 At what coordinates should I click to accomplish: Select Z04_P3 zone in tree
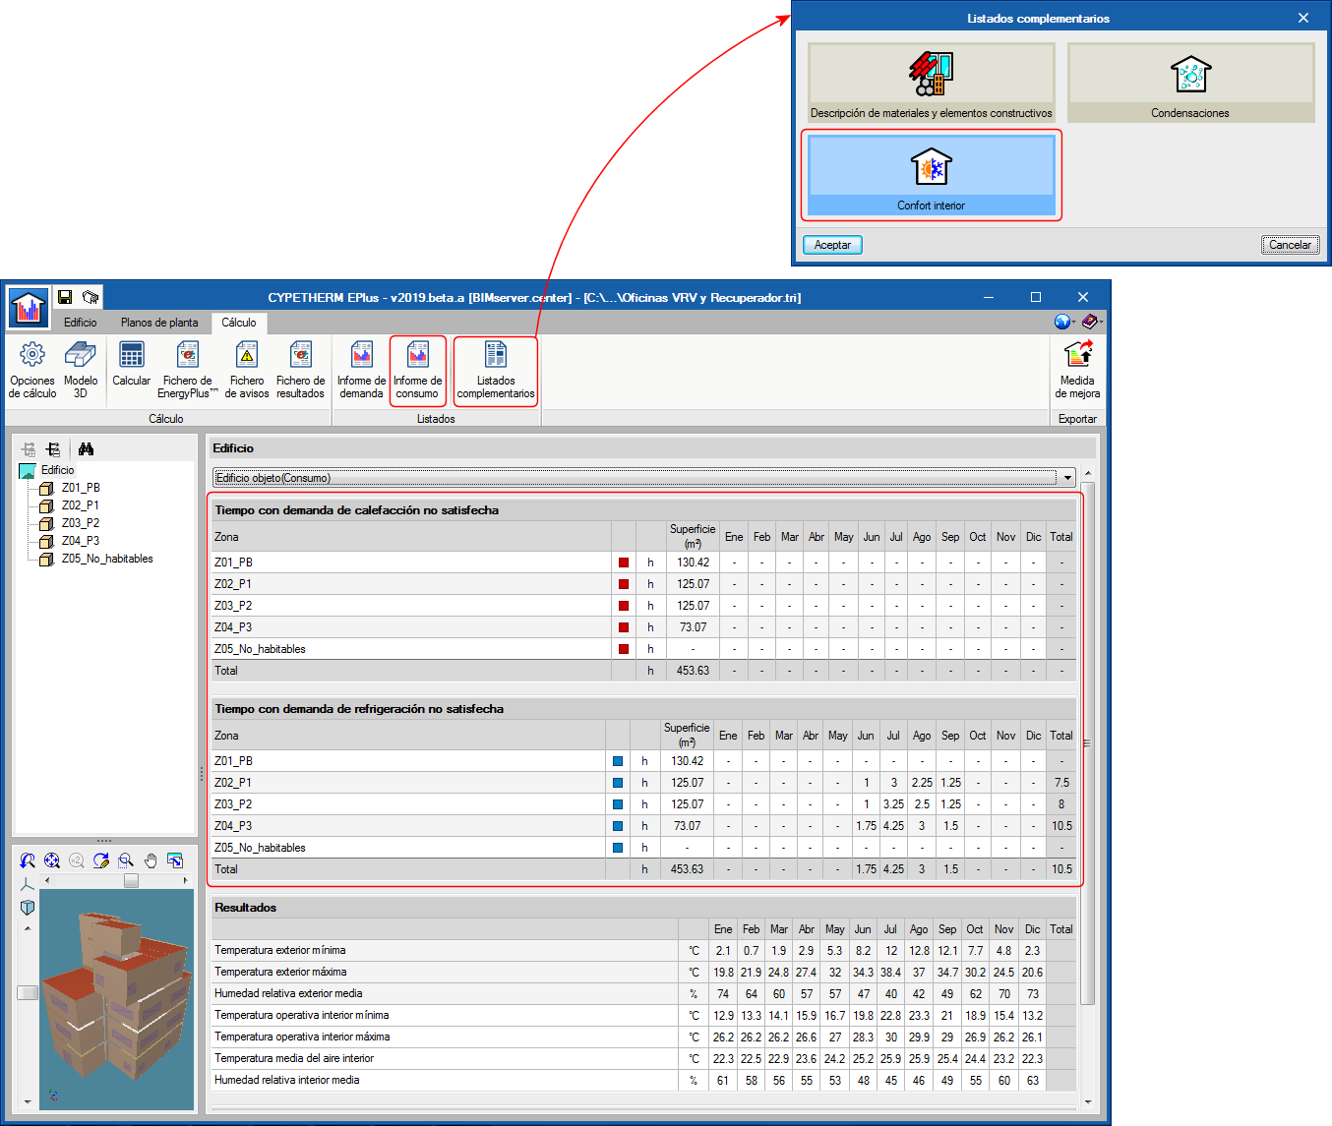pyautogui.click(x=81, y=541)
